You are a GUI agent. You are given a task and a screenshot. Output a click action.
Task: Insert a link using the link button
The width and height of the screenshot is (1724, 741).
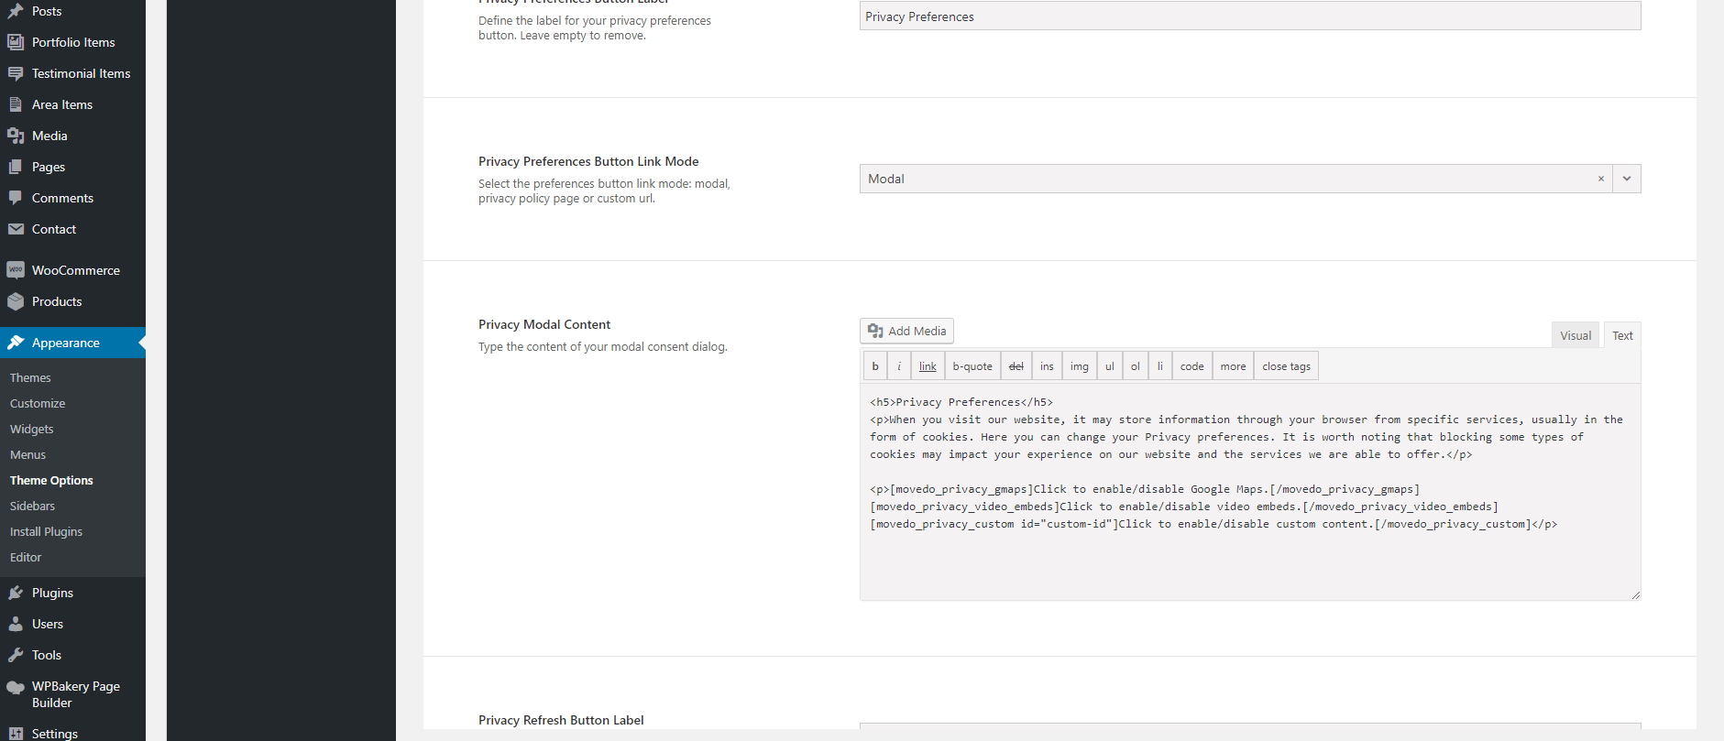[x=928, y=366]
